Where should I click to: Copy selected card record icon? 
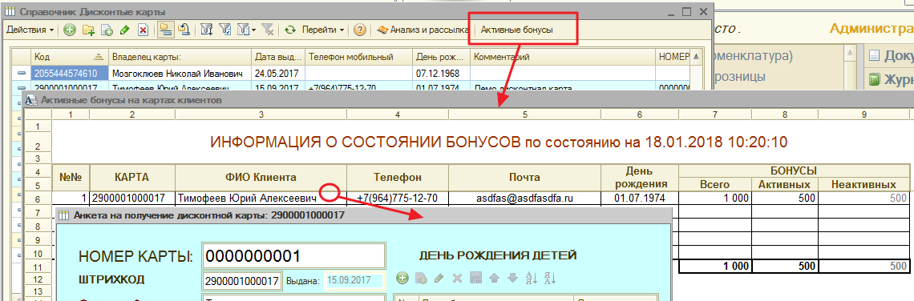tap(107, 30)
